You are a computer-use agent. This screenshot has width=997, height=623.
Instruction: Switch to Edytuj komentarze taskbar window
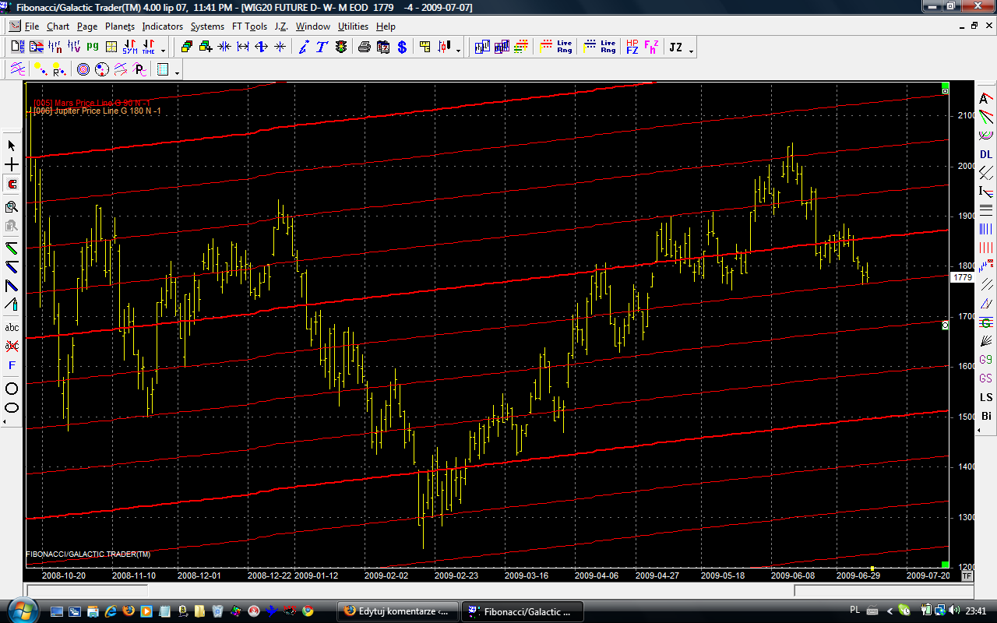point(398,611)
